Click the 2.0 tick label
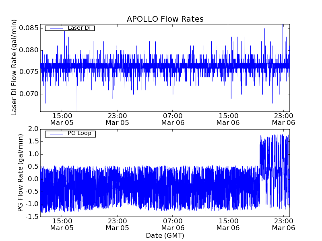The height and width of the screenshot is (241, 322). click(33, 129)
